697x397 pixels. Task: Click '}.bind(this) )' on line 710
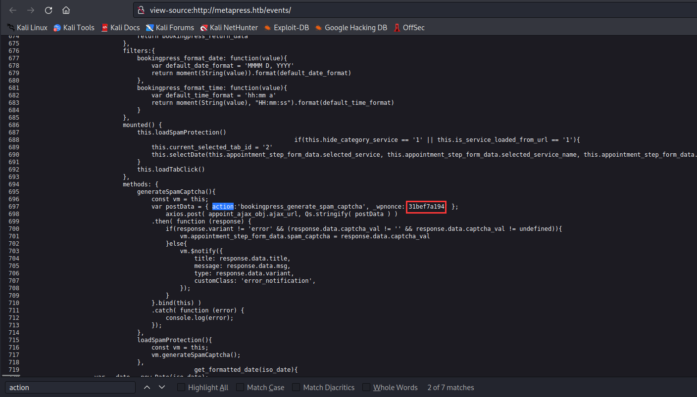coord(176,303)
